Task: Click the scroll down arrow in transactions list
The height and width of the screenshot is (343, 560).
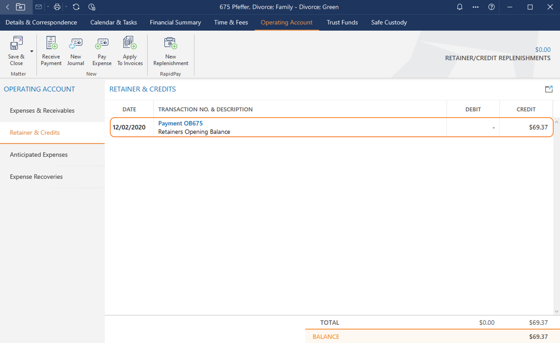Action: pyautogui.click(x=556, y=312)
